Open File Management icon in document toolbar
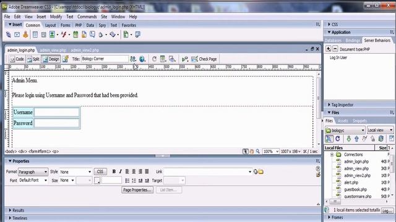 pos(133,59)
